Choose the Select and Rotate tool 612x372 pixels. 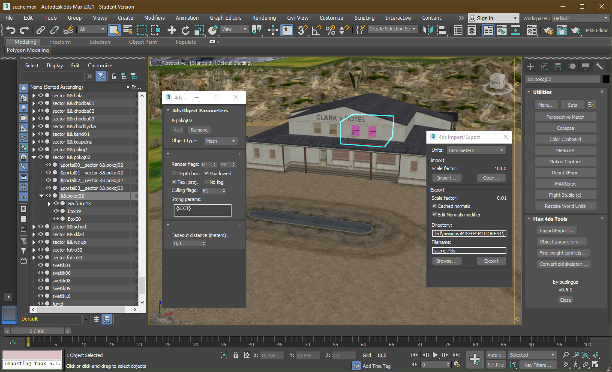pyautogui.click(x=185, y=30)
